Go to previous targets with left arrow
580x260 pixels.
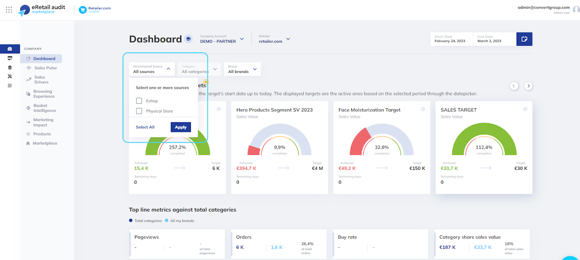(x=514, y=86)
